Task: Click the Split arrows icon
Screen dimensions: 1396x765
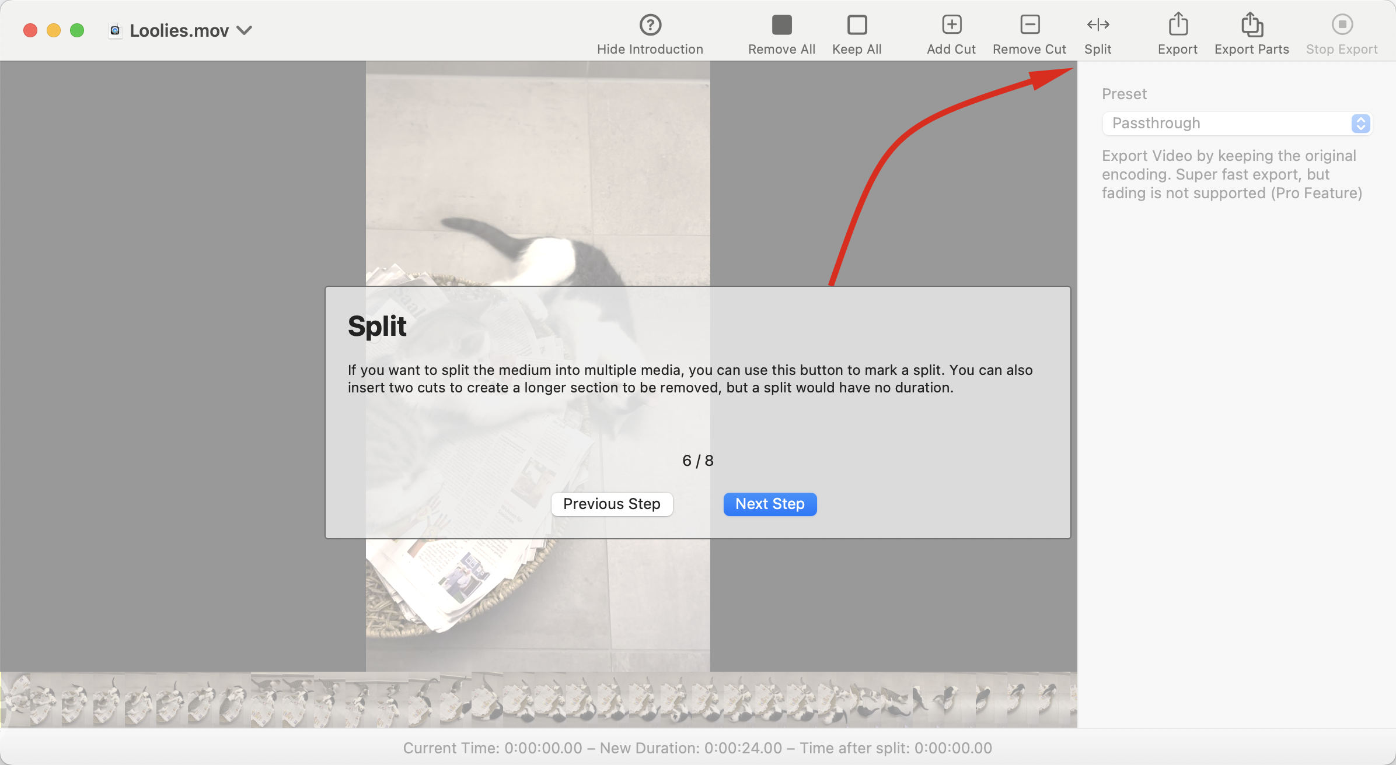Action: tap(1098, 25)
